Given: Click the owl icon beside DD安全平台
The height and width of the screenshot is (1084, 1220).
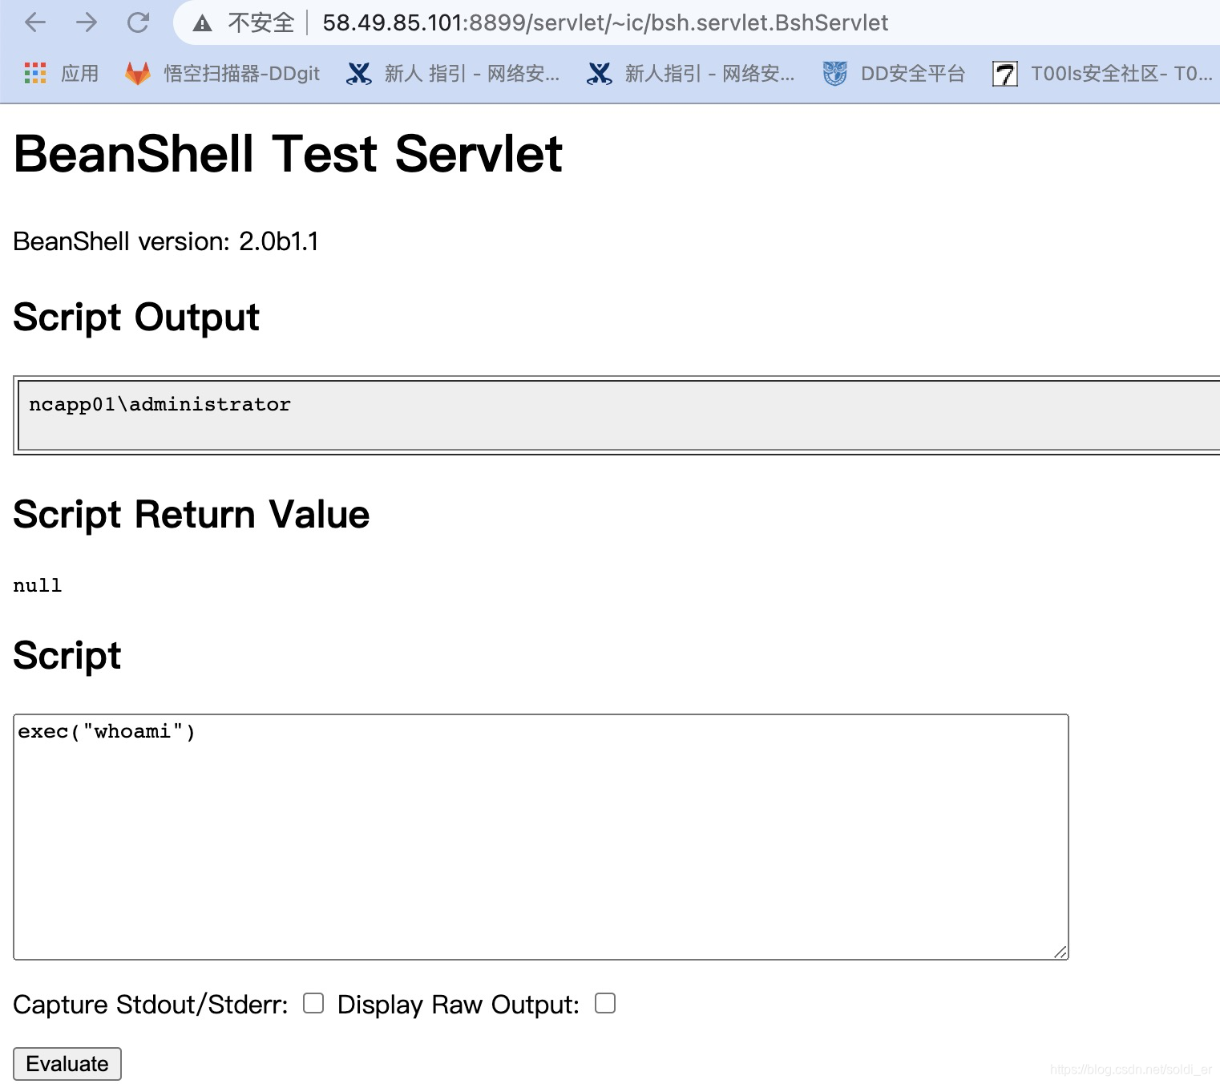Looking at the screenshot, I should click(834, 74).
